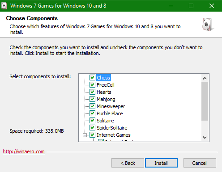Disable the Mahjong component checkbox
The height and width of the screenshot is (172, 222).
pos(92,99)
